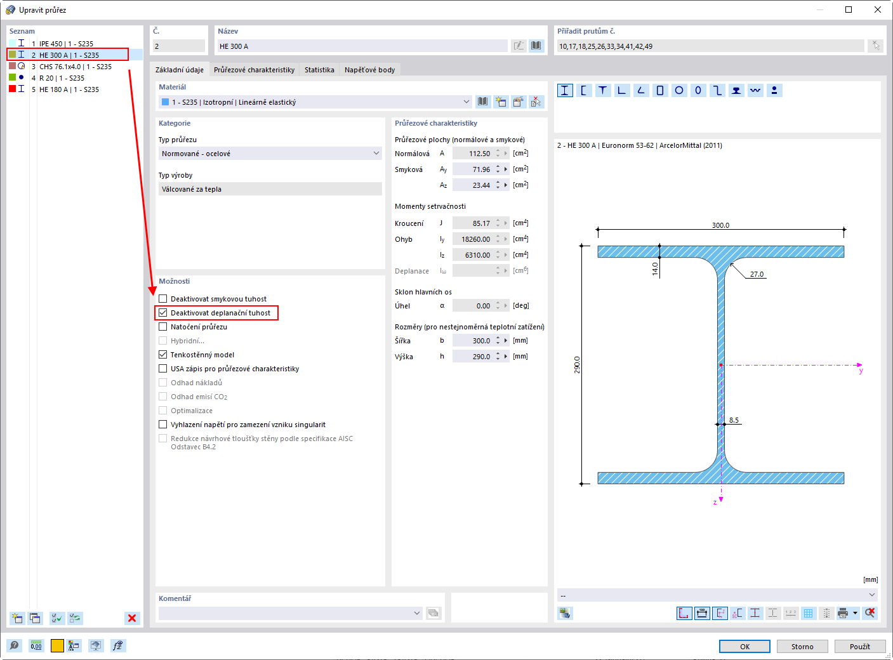The height and width of the screenshot is (660, 893).
Task: Click the edit name icon beside HE 300 A
Action: [519, 46]
